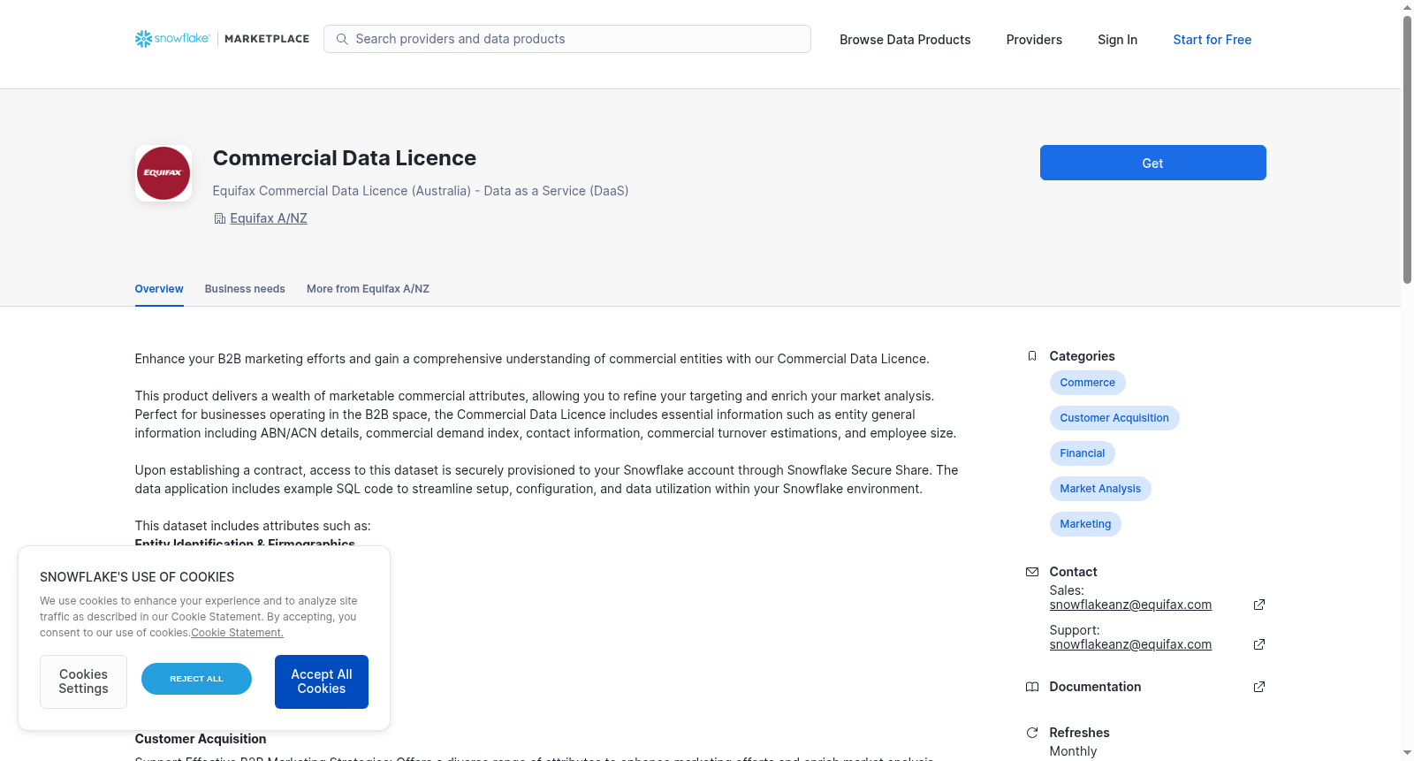The image size is (1414, 761).
Task: Click the scrollbar down arrow
Action: click(1407, 753)
